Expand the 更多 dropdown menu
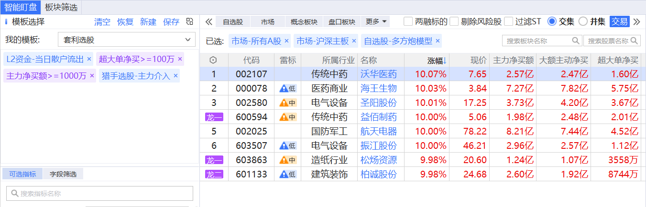Viewport: 646px width, 207px height. (377, 21)
